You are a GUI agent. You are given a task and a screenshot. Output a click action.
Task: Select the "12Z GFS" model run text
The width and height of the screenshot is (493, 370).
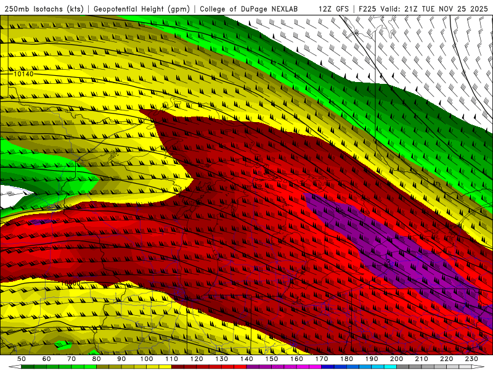(x=333, y=9)
